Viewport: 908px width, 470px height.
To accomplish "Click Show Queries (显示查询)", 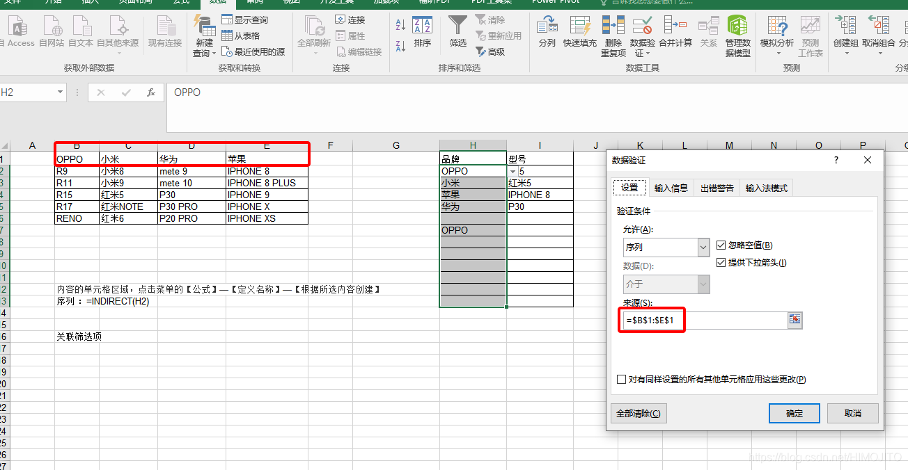I will [x=245, y=20].
